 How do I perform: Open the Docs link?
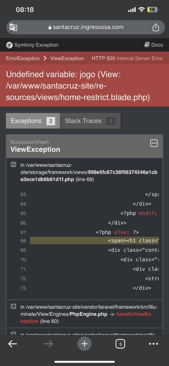(153, 45)
